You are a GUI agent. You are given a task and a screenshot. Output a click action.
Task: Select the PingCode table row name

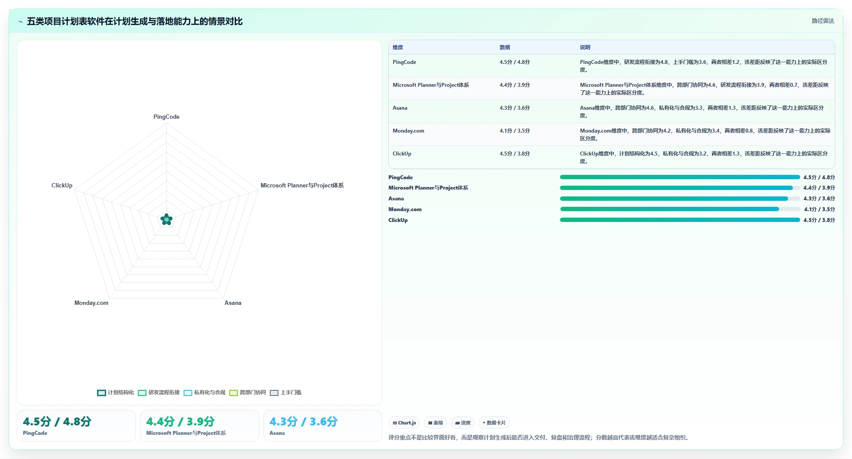404,62
